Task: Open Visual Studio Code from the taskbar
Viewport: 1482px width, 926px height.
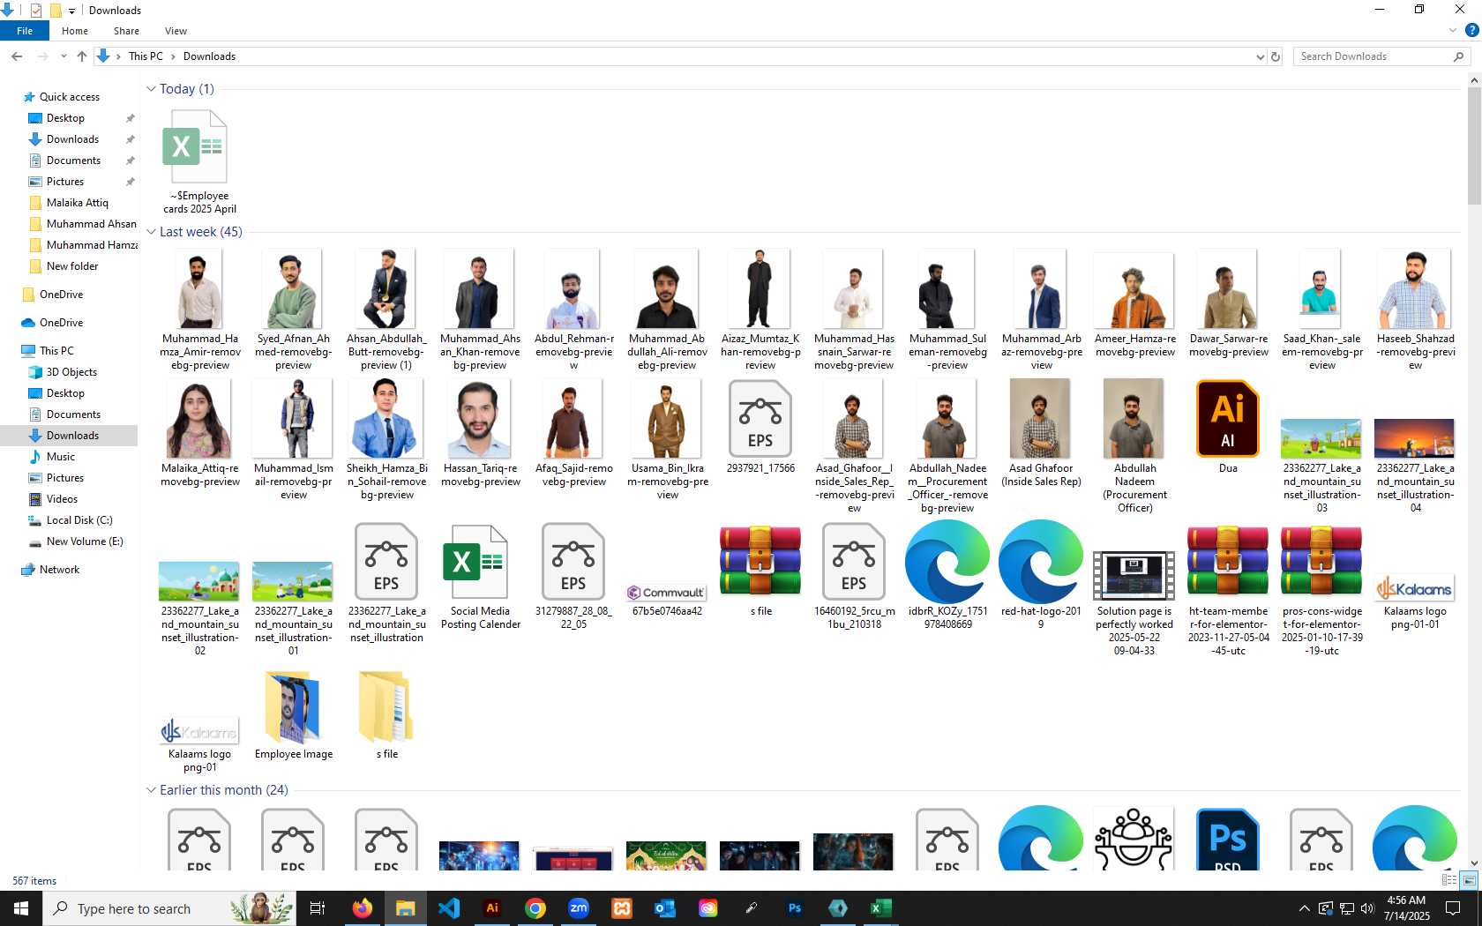Action: coord(449,908)
